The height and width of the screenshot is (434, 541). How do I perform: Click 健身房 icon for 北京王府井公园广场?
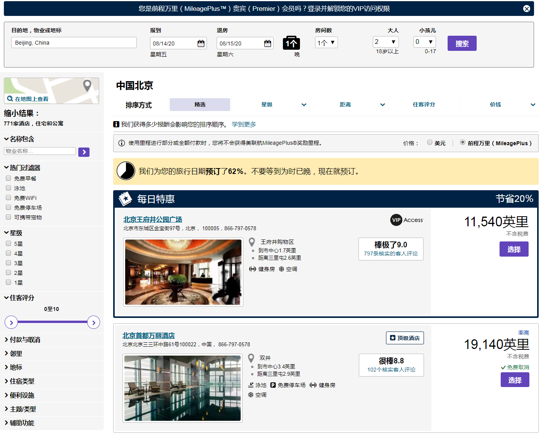pyautogui.click(x=252, y=269)
